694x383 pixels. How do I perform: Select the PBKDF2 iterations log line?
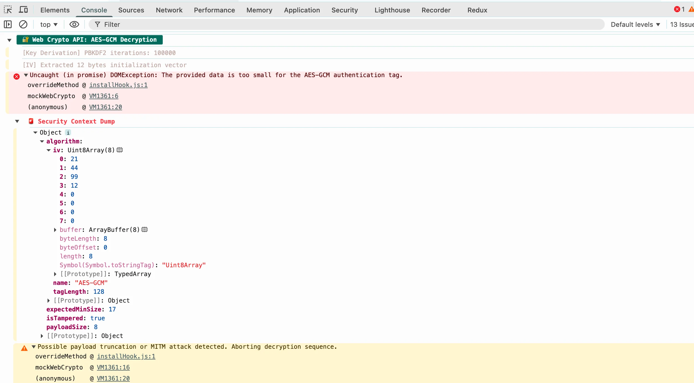(x=99, y=53)
